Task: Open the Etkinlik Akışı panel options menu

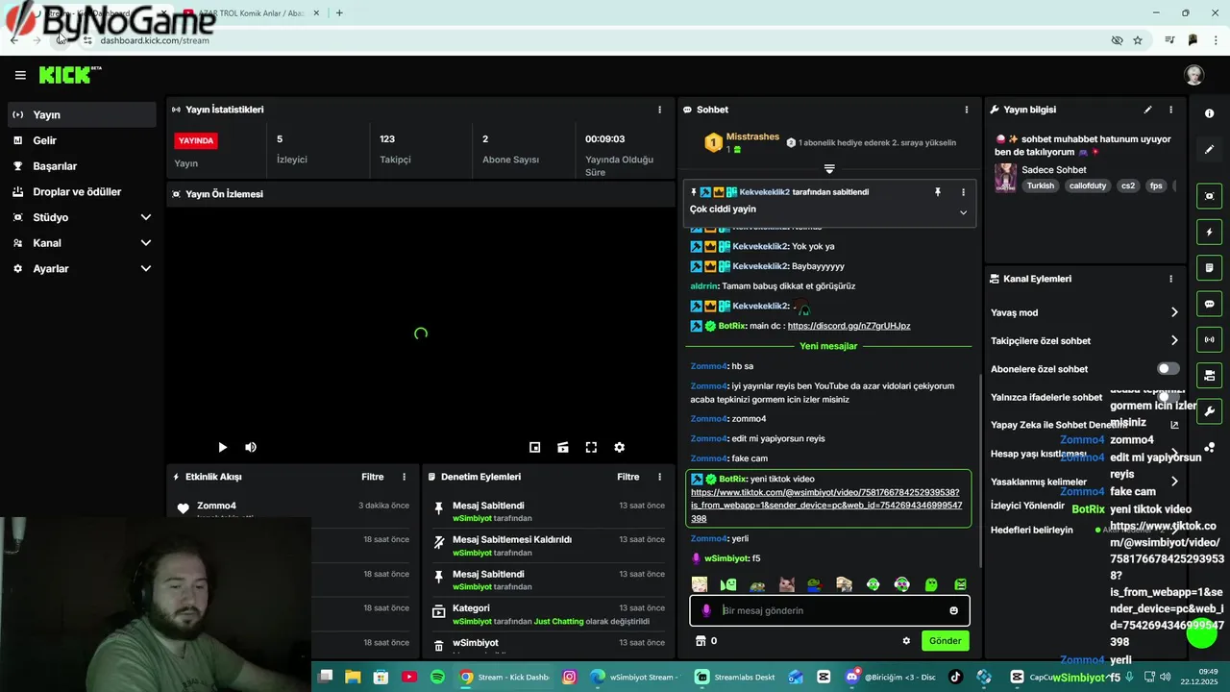Action: [404, 477]
